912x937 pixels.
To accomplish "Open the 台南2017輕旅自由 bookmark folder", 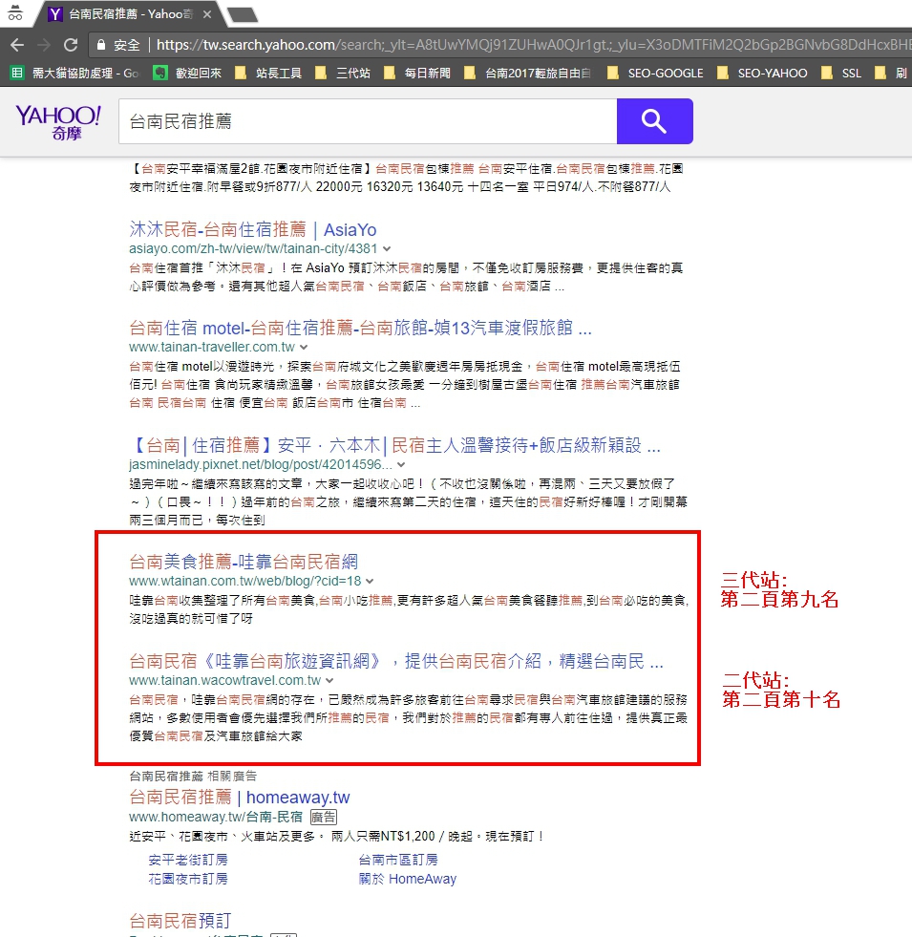I will (x=528, y=73).
